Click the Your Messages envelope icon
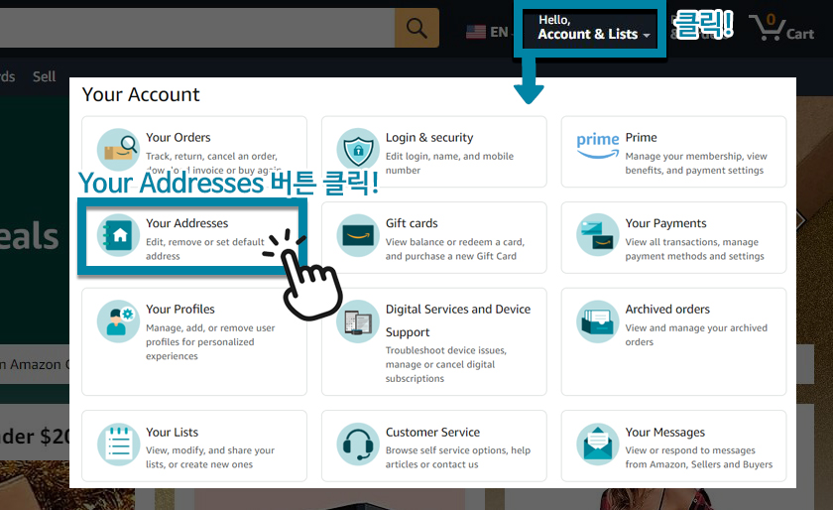833x510 pixels. (x=598, y=445)
